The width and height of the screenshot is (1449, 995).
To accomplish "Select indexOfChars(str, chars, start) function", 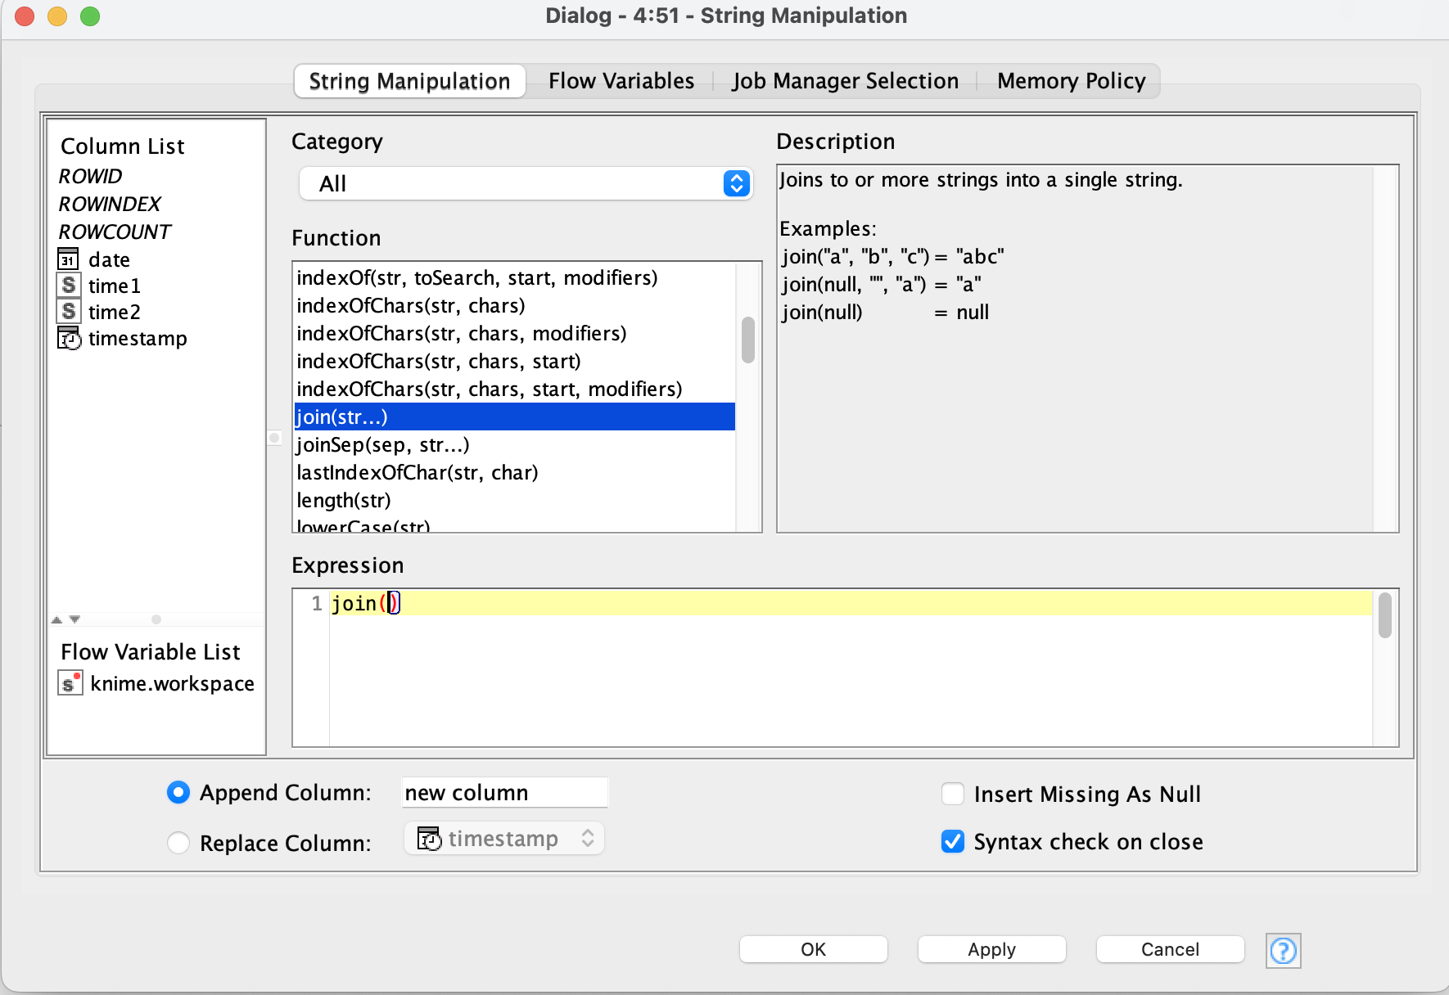I will coord(514,361).
